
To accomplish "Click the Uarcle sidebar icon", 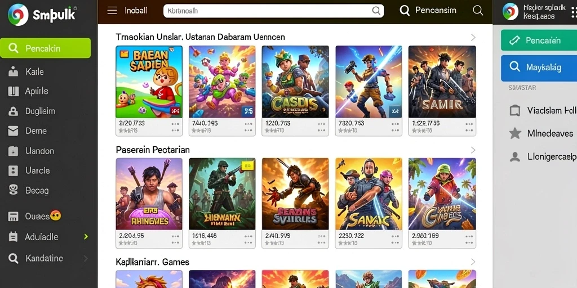I will [14, 170].
